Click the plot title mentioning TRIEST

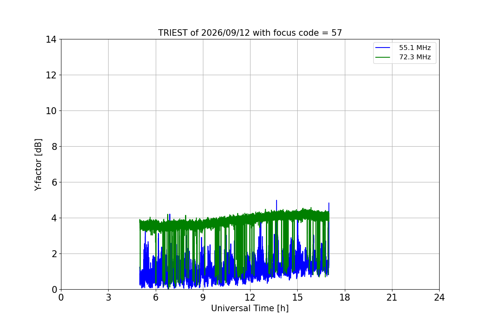pos(250,33)
